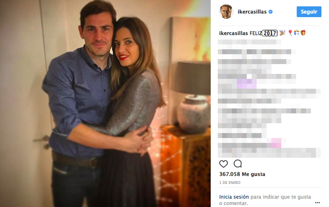Click the red balloon emoji in the caption

(290, 33)
